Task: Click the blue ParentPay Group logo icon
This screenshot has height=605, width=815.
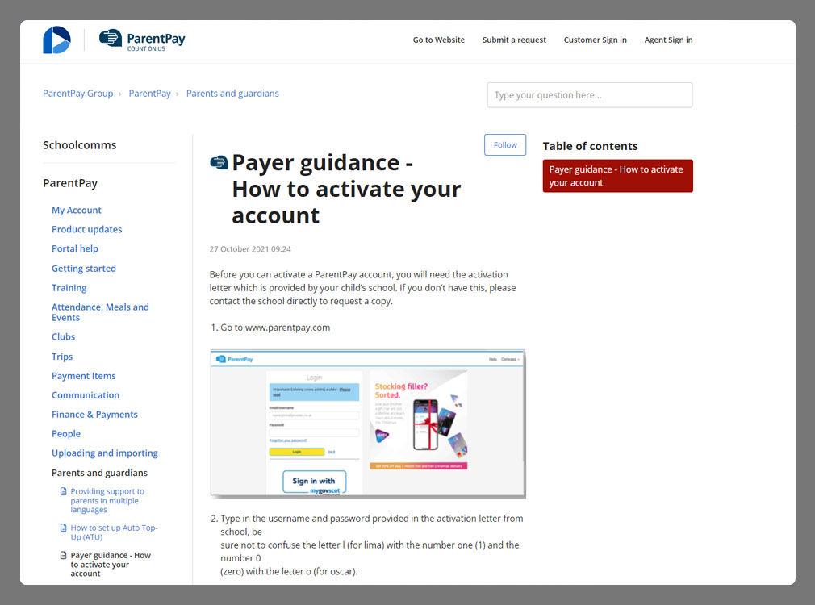Action: 56,40
